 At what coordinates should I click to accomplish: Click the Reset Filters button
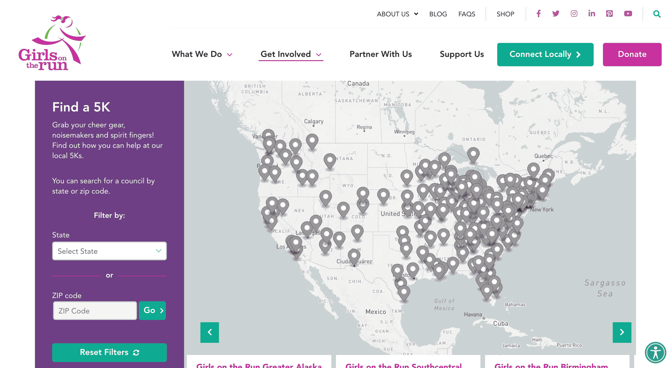[109, 352]
